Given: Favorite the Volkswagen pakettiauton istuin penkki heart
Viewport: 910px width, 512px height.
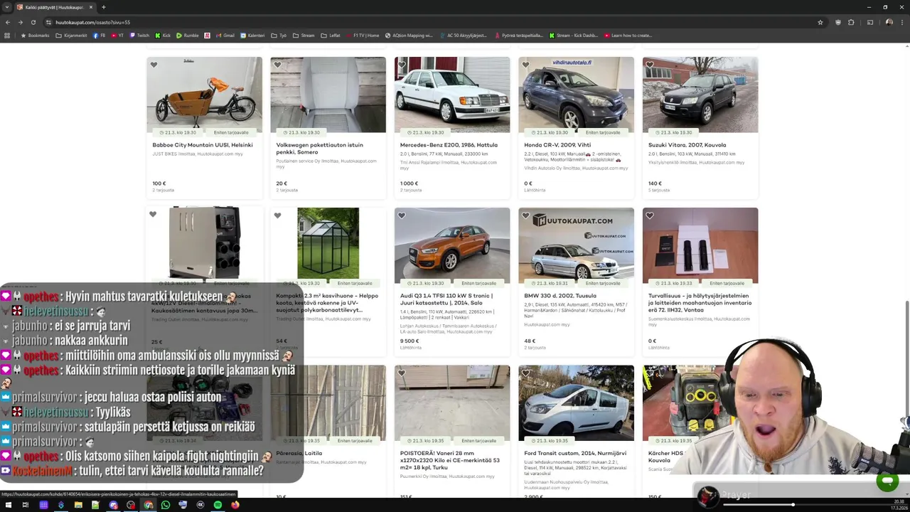Looking at the screenshot, I should point(277,65).
